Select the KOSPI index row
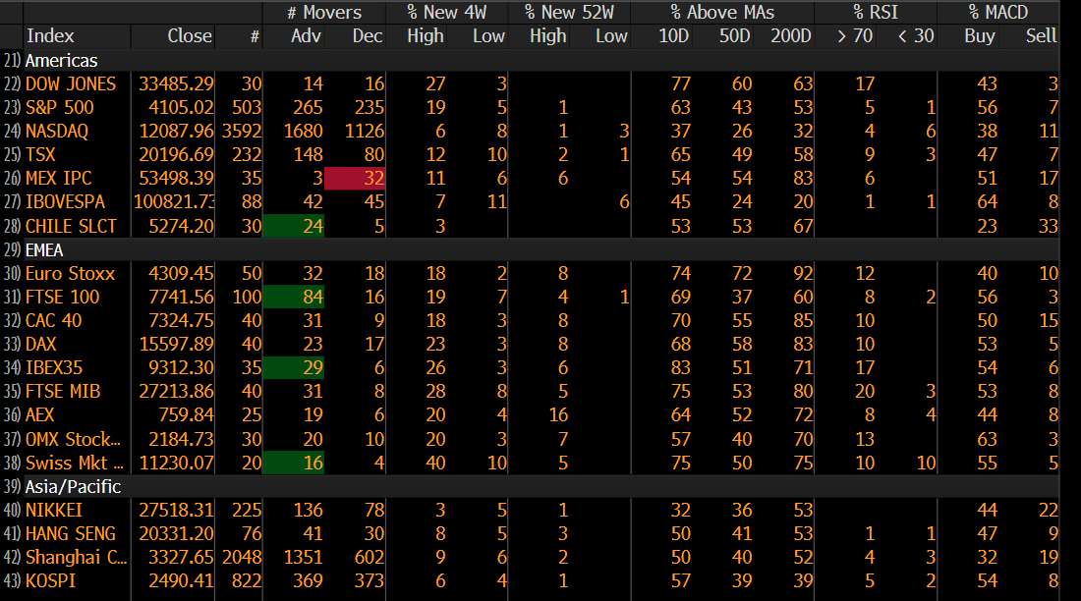This screenshot has height=601, width=1081. 50,581
